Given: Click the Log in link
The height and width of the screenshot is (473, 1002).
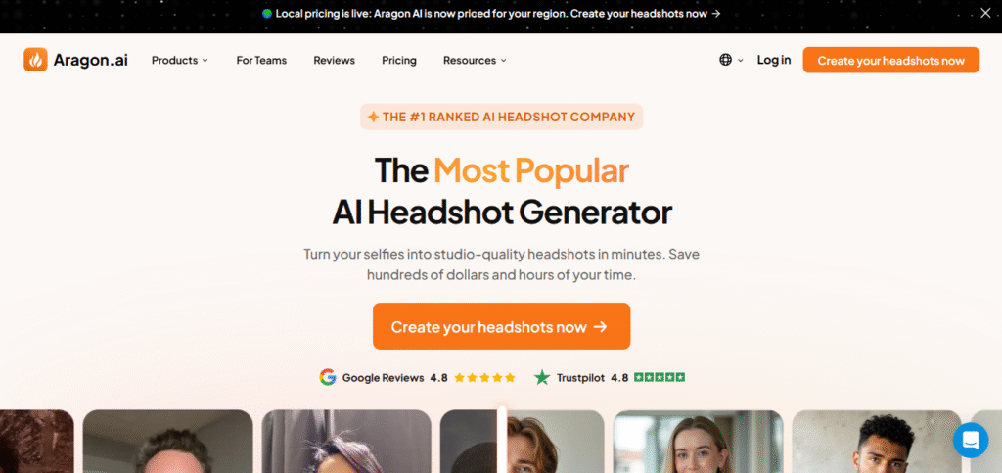Looking at the screenshot, I should click(x=774, y=60).
